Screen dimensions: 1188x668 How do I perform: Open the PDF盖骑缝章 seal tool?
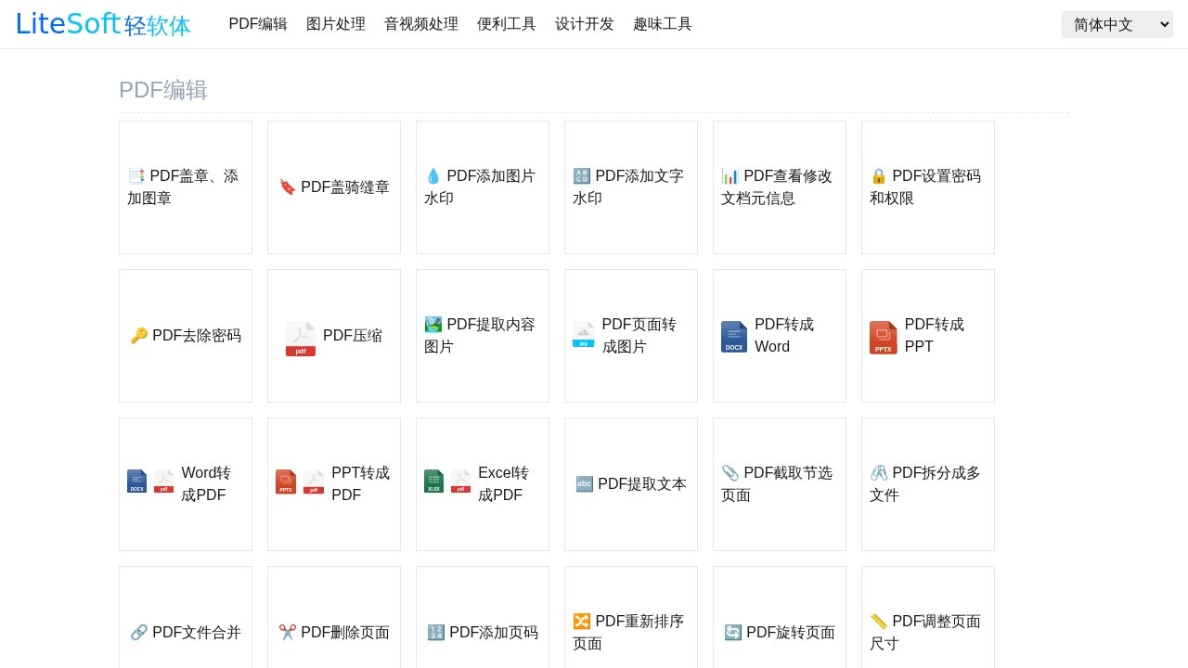point(333,186)
